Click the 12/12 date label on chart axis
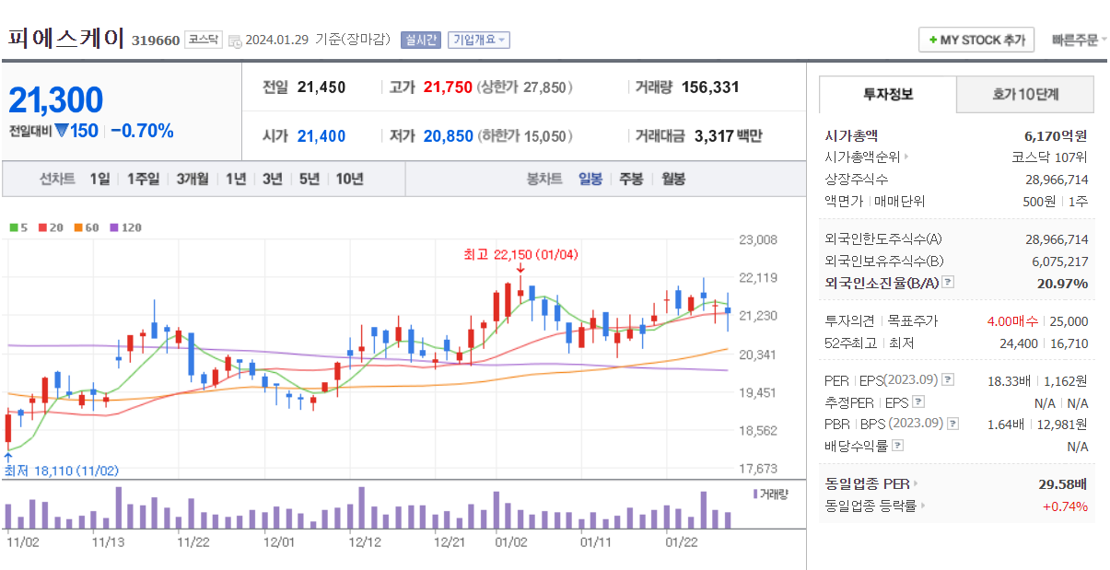The width and height of the screenshot is (1110, 570). click(x=365, y=542)
